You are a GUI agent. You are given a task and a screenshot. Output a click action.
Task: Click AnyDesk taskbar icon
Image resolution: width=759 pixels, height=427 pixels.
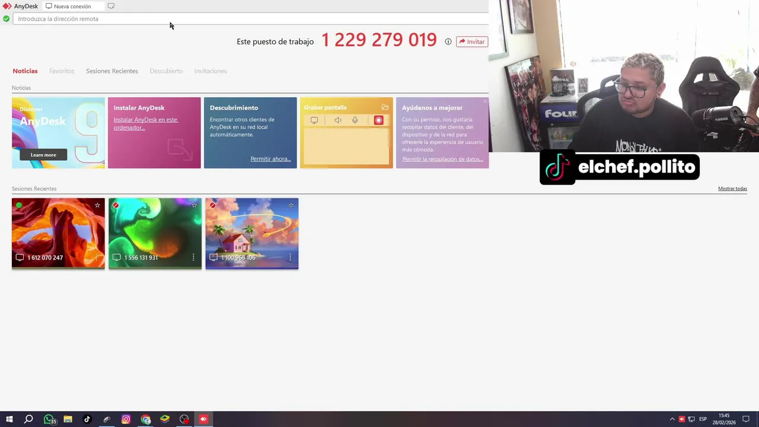coord(203,419)
